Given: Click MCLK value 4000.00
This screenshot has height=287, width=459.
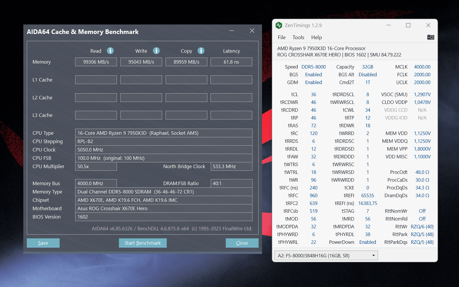Looking at the screenshot, I should click(422, 67).
